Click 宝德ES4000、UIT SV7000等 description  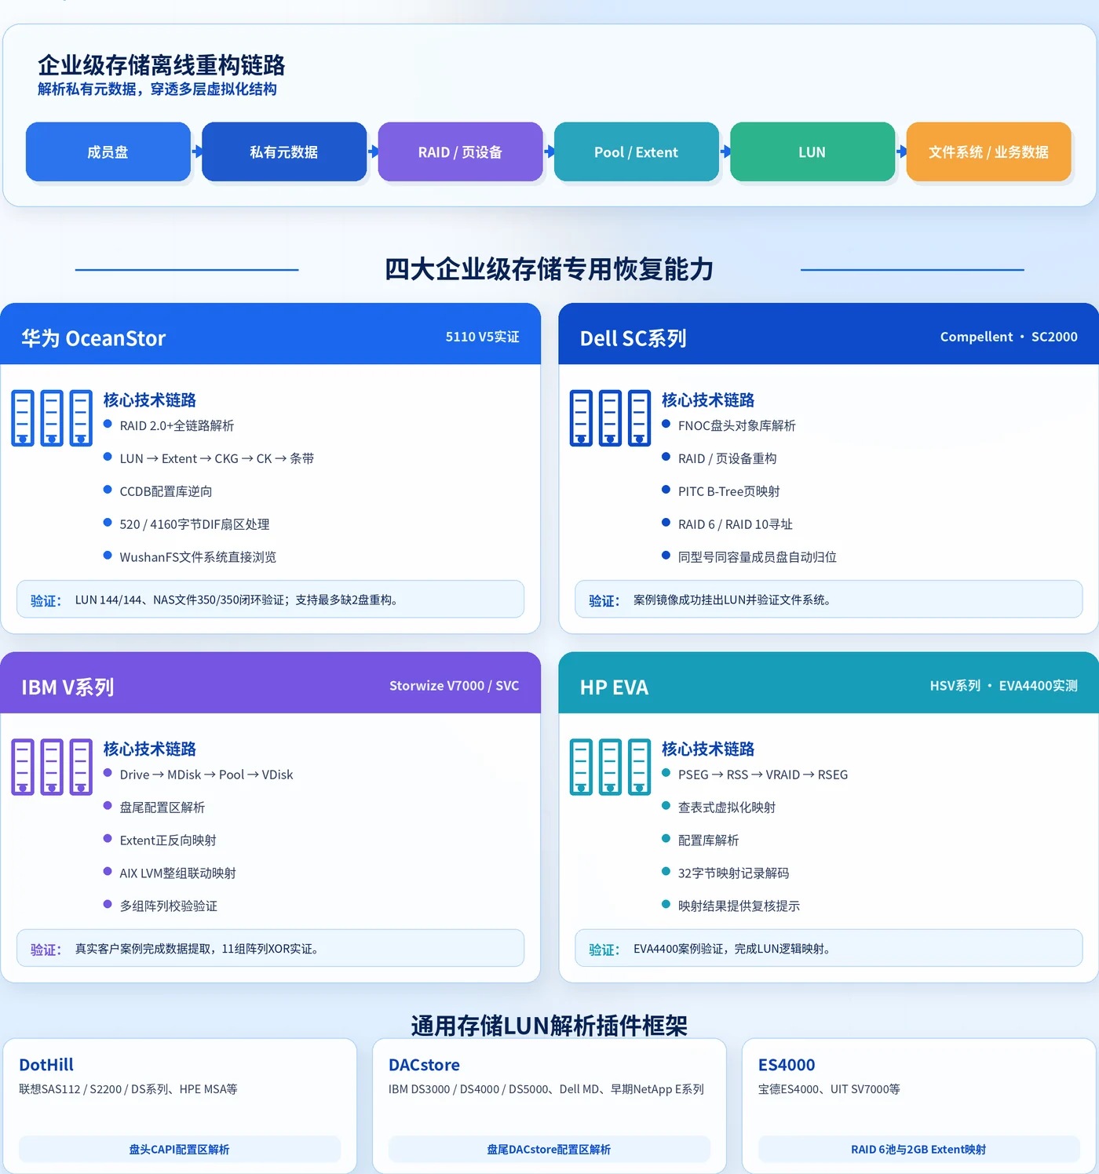pyautogui.click(x=829, y=1089)
